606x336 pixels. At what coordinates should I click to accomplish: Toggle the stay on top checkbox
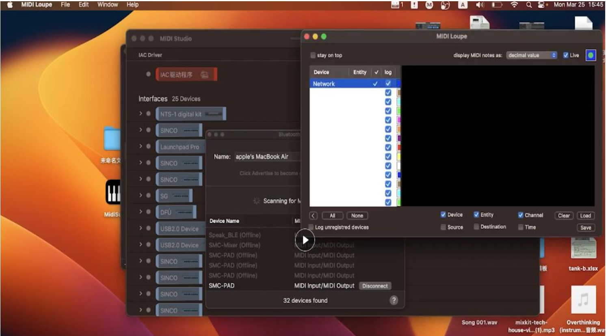pyautogui.click(x=313, y=55)
